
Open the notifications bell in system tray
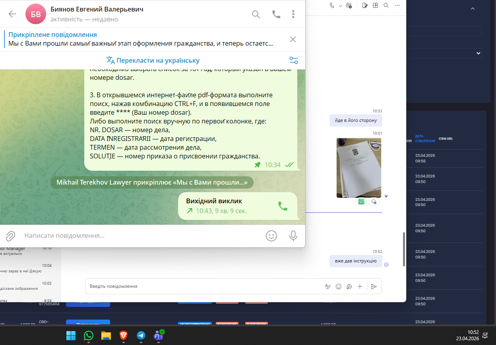coord(485,335)
